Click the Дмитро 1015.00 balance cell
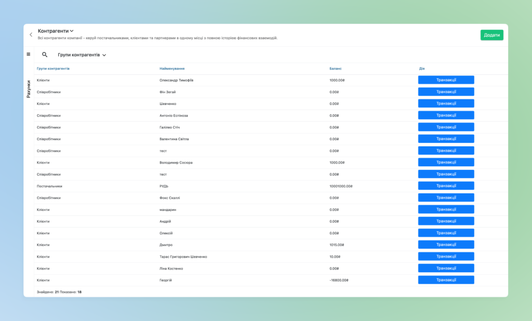532x321 pixels. click(x=337, y=245)
